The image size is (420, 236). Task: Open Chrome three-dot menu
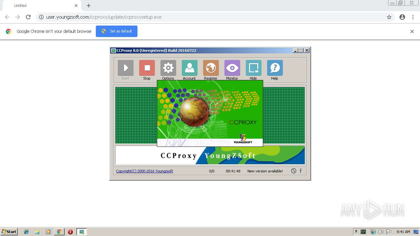click(413, 17)
